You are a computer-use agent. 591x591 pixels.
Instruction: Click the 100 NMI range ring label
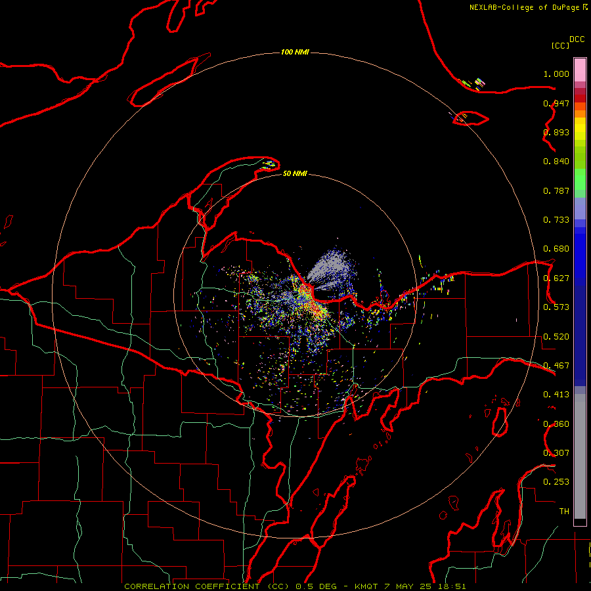pyautogui.click(x=295, y=52)
